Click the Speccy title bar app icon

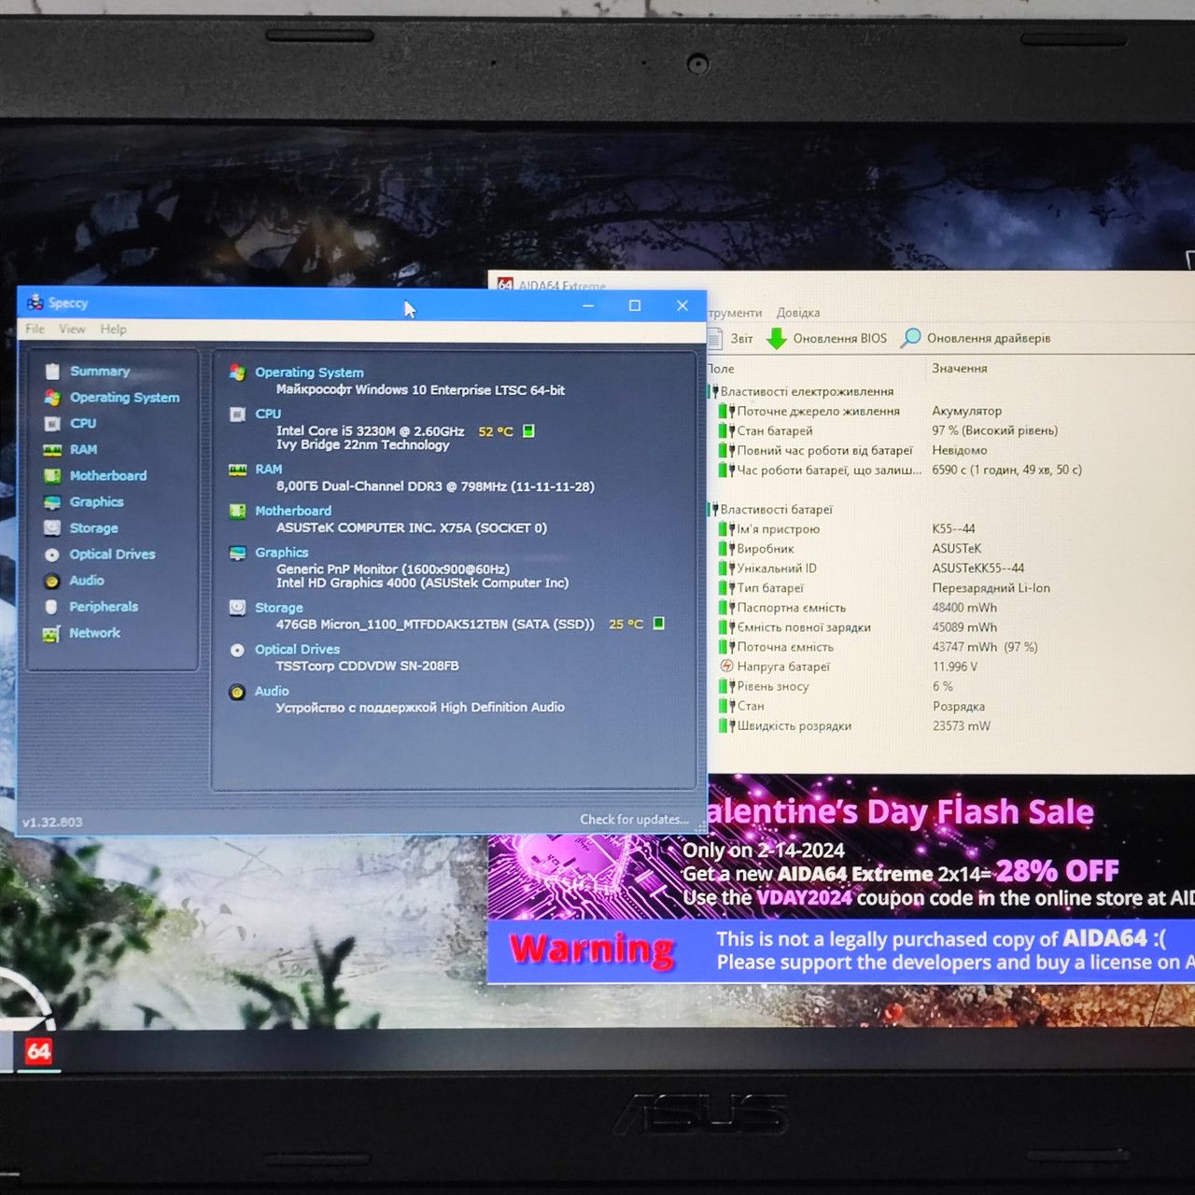35,302
